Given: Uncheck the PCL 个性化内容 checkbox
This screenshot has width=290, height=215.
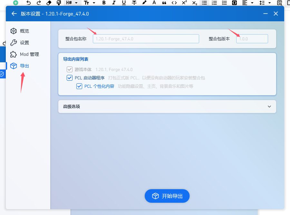Looking at the screenshot, I should coord(79,86).
